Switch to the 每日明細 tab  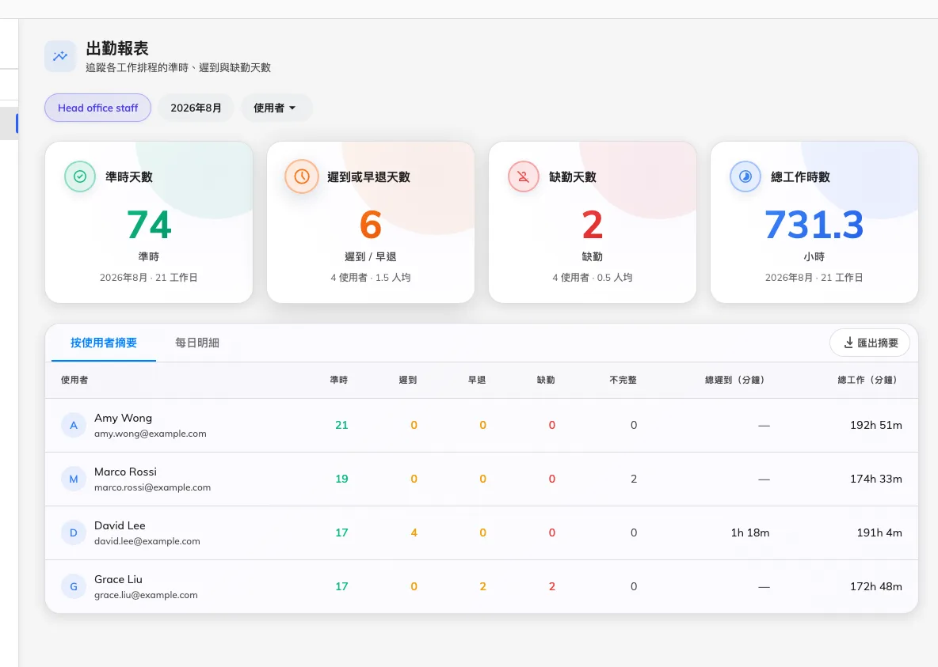coord(196,343)
